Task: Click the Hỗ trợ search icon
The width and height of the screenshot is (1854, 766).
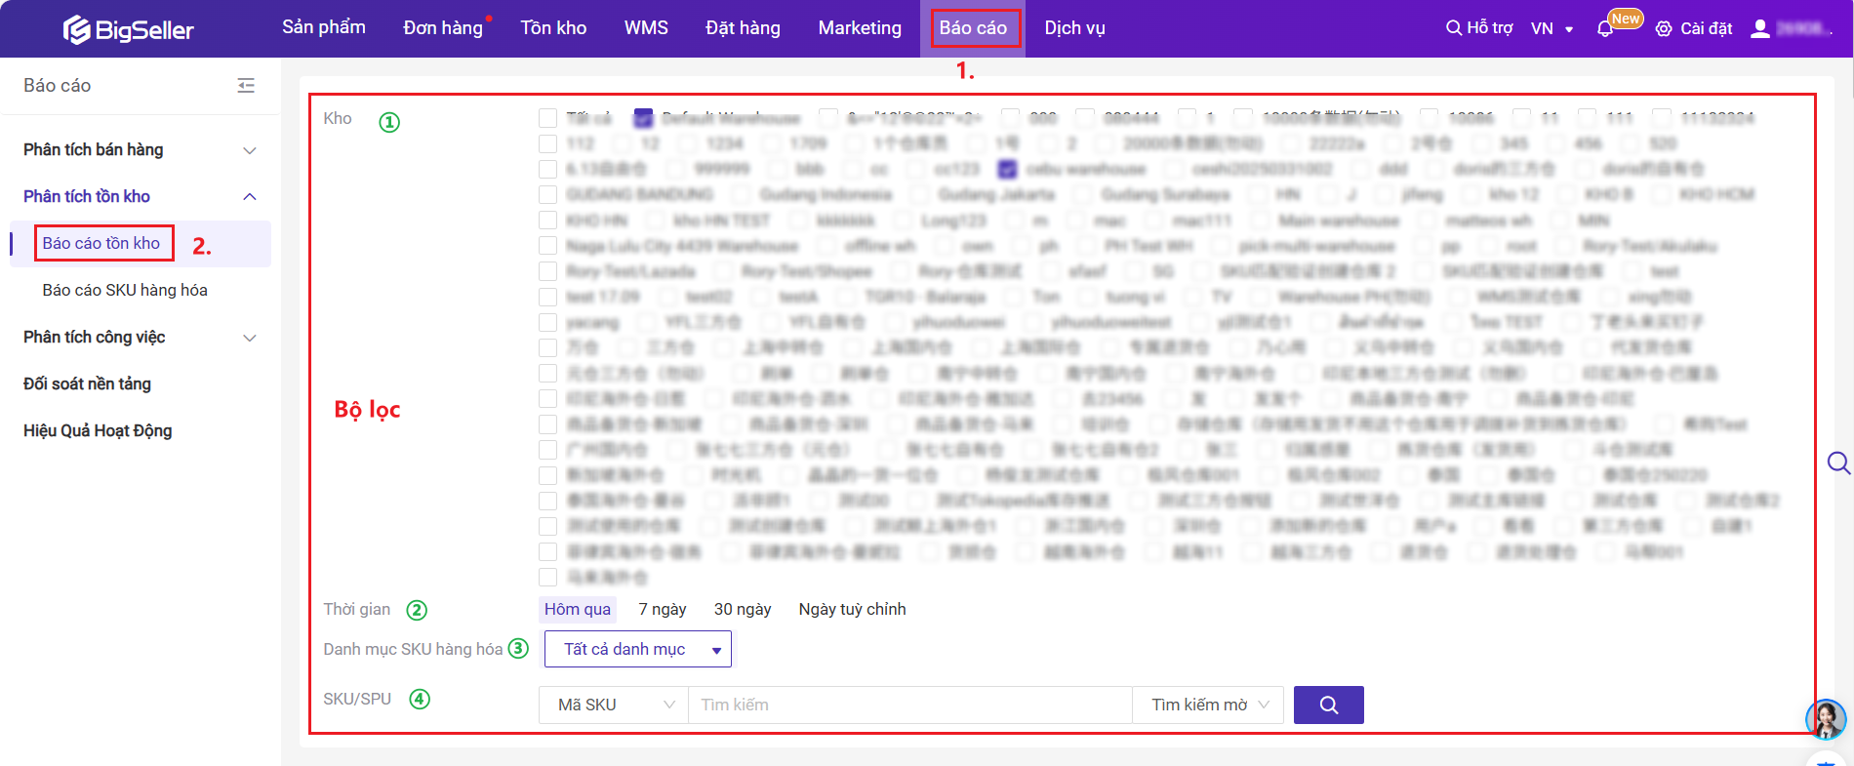Action: click(1454, 28)
